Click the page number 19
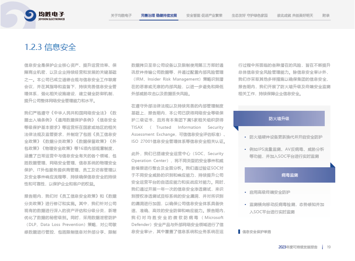355x261 pixels. [x=329, y=247]
